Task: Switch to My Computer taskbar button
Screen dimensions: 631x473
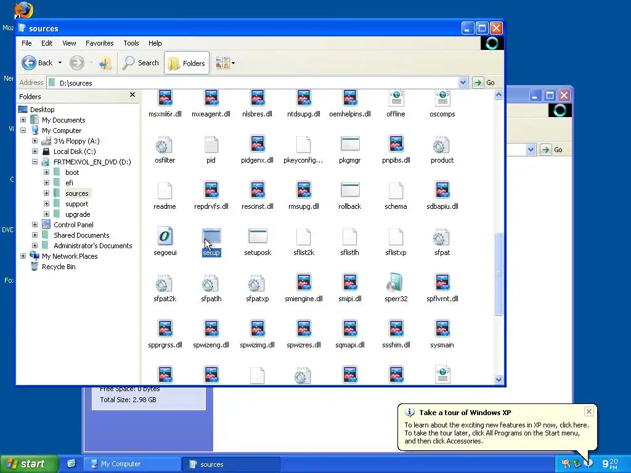Action: click(132, 464)
